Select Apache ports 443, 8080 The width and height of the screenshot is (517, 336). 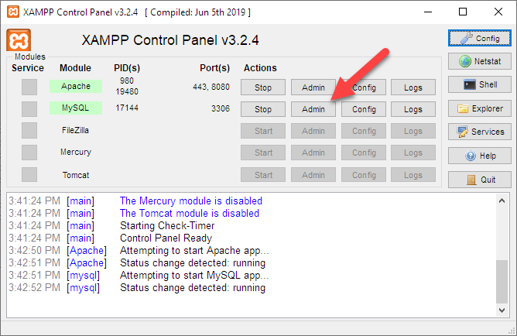tap(211, 87)
